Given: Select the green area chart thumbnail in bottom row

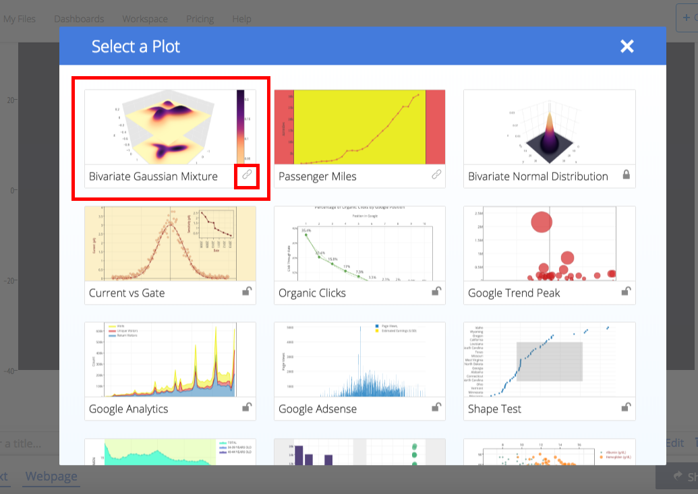Looking at the screenshot, I should [x=170, y=452].
